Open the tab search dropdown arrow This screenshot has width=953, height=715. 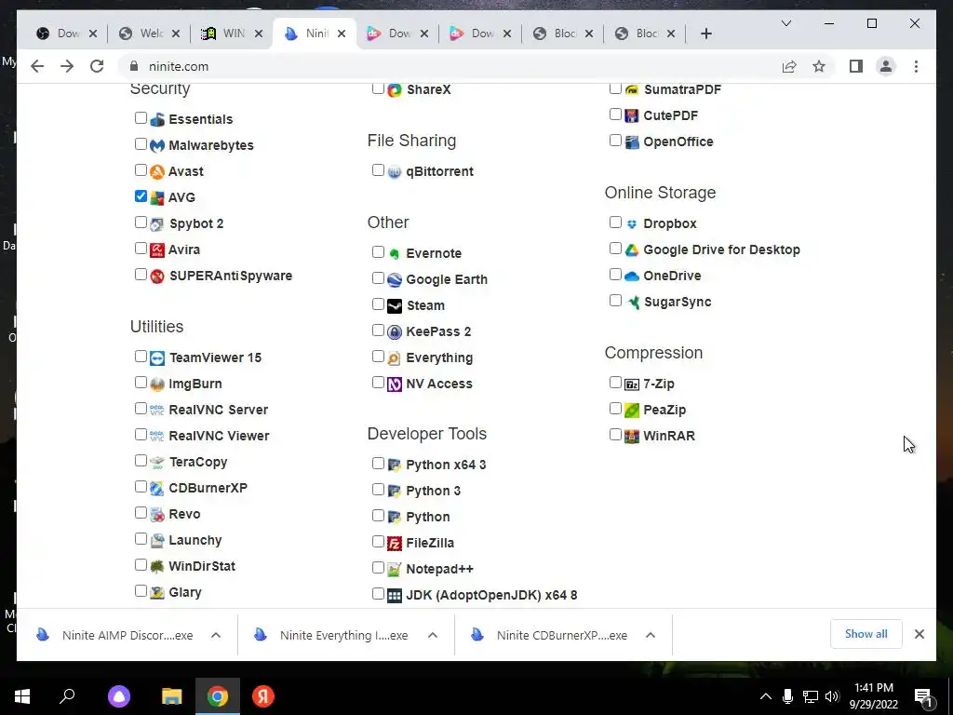pos(785,23)
